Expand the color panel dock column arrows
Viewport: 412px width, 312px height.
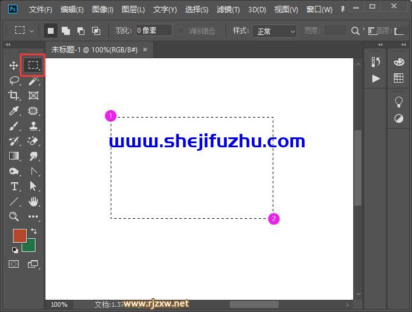coord(404,45)
